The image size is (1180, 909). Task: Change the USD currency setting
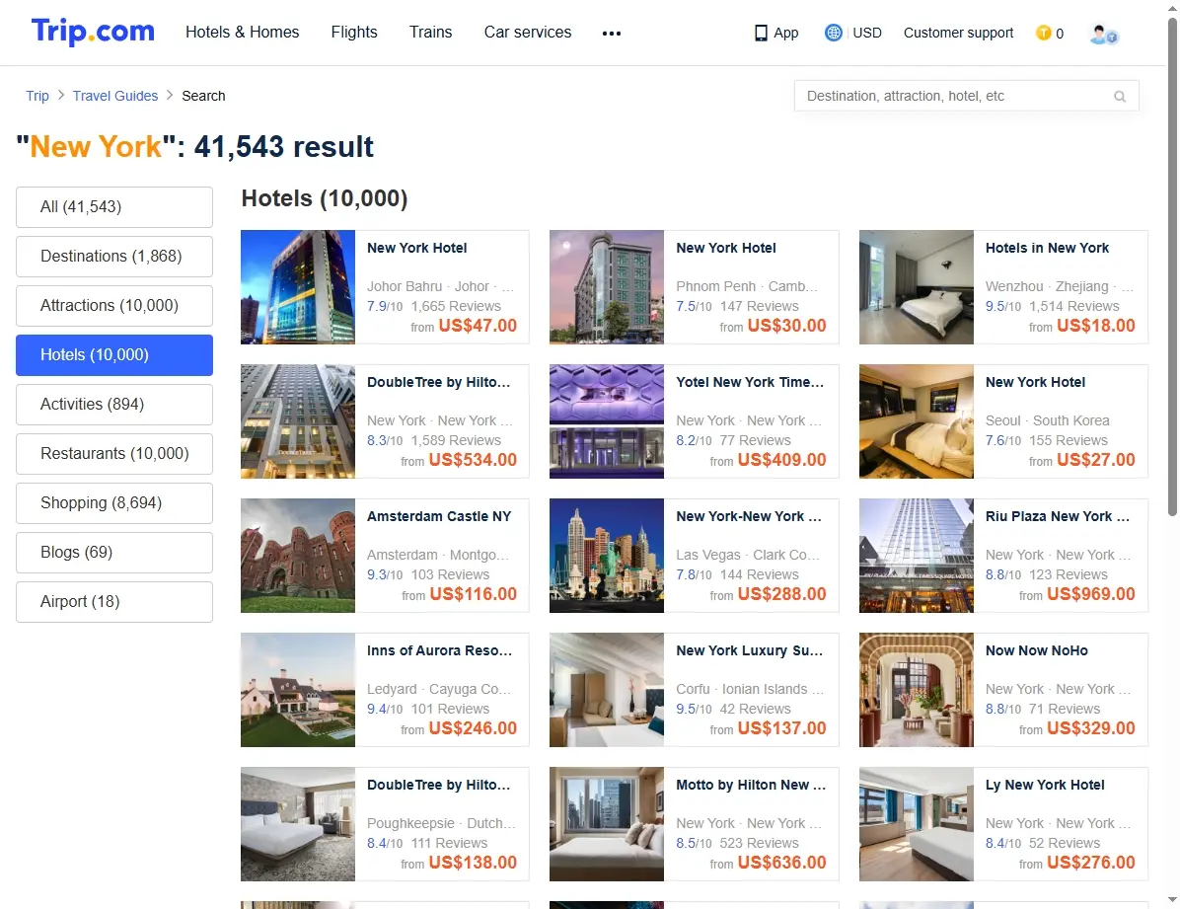pos(867,34)
